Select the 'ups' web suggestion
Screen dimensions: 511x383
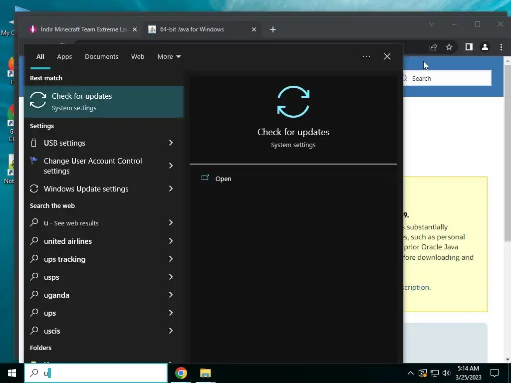click(104, 313)
